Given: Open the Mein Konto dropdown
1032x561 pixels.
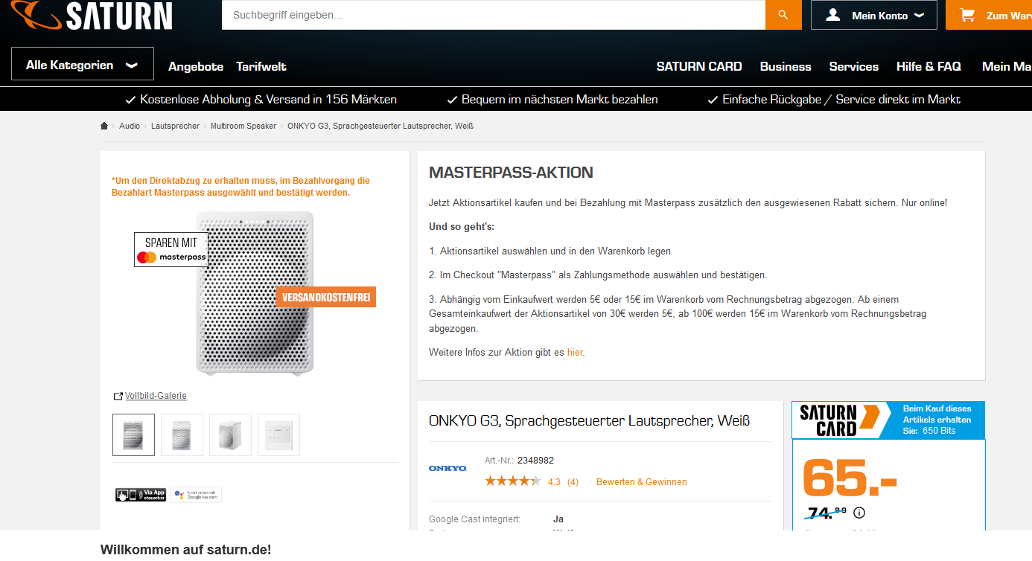Looking at the screenshot, I should [873, 15].
